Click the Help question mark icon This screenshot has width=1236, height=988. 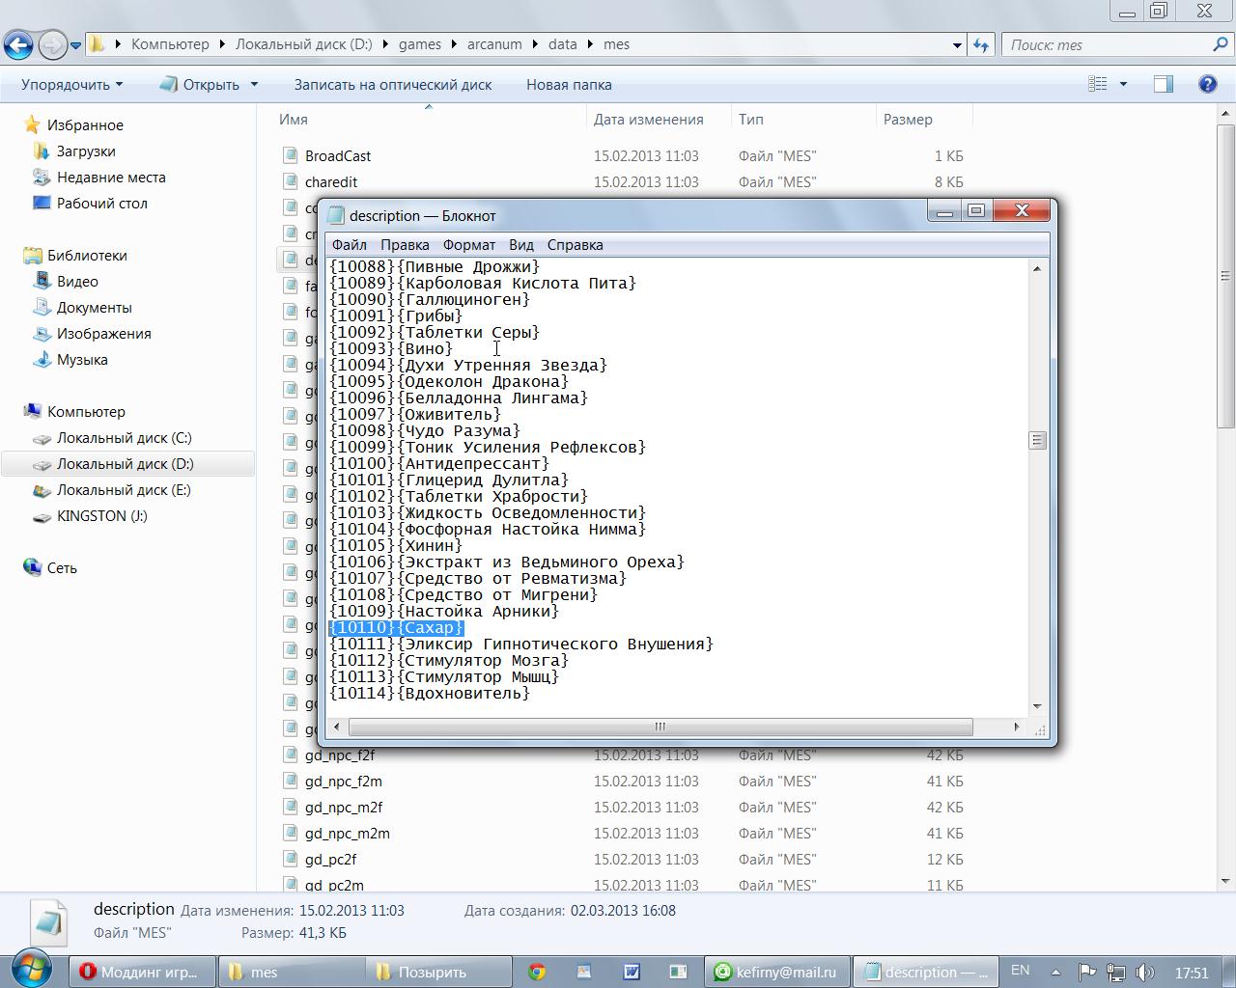[1207, 85]
